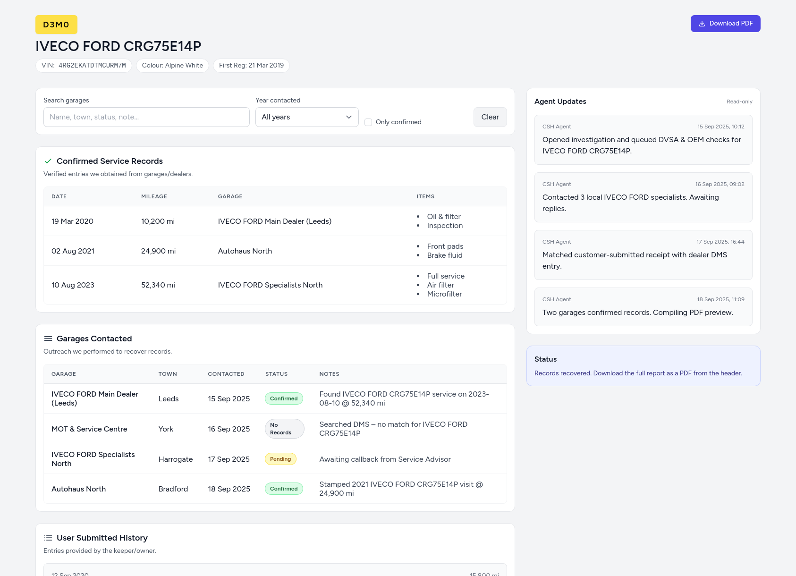Click the D3MO logo badge
796x576 pixels.
[56, 25]
